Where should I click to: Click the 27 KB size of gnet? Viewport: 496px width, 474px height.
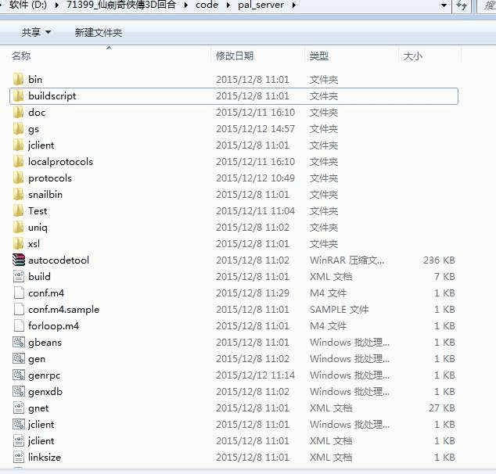441,408
